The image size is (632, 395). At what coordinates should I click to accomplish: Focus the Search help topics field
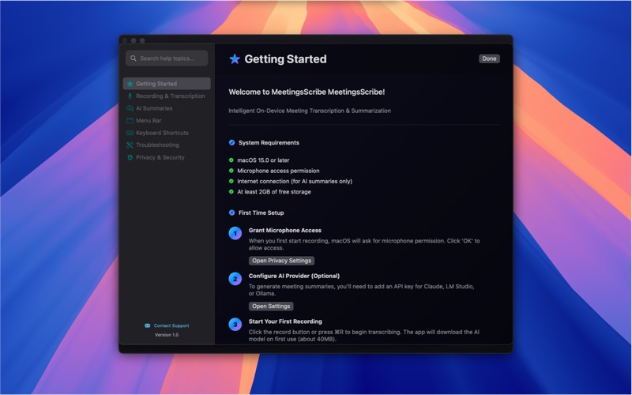167,58
